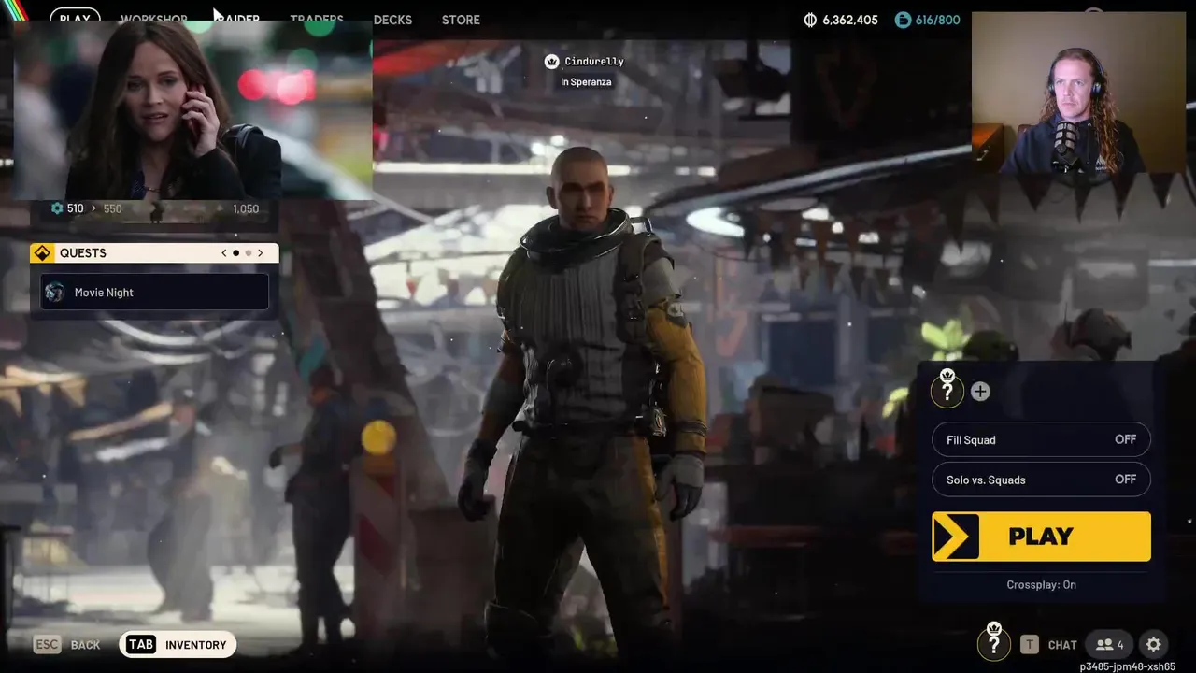Screen dimensions: 1196x673
Task: Click the squad leader question mark avatar
Action: 947,390
